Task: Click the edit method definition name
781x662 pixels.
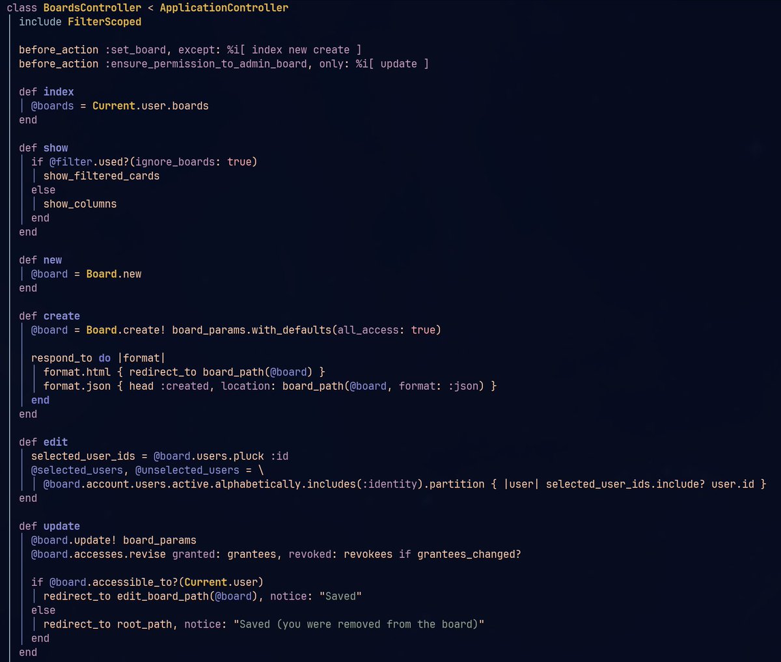Action: (55, 442)
